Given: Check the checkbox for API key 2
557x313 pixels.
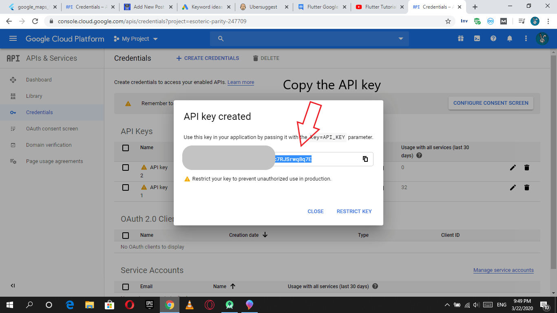Looking at the screenshot, I should tap(125, 168).
